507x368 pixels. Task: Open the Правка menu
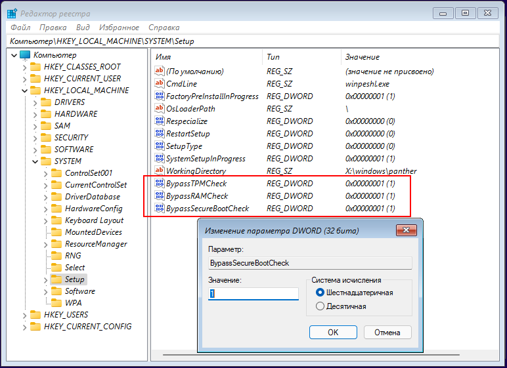click(x=53, y=28)
